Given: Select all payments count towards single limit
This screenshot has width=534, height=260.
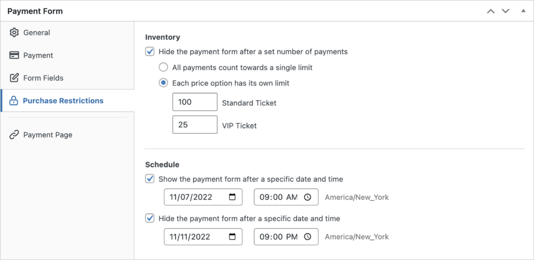Looking at the screenshot, I should click(x=163, y=68).
